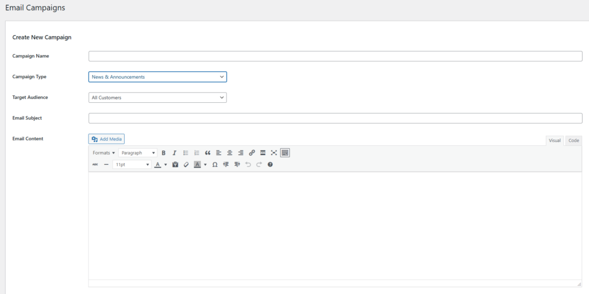Toggle bold formatting in the editor
The image size is (589, 294).
(163, 153)
